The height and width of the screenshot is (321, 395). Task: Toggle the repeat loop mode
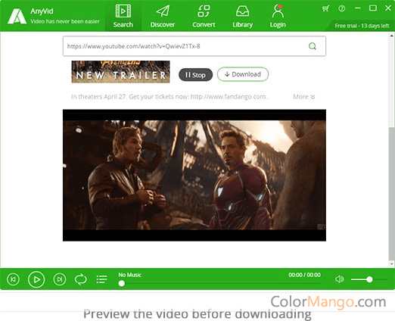click(81, 279)
